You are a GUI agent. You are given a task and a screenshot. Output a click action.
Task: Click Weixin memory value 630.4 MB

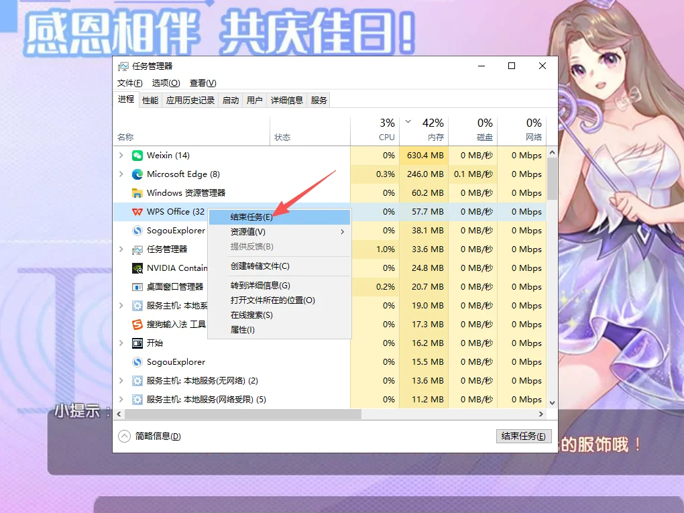point(425,156)
